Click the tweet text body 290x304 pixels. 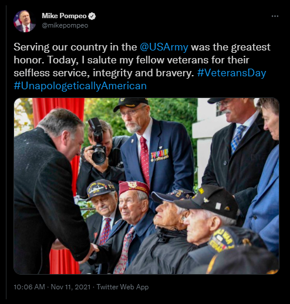(x=142, y=66)
